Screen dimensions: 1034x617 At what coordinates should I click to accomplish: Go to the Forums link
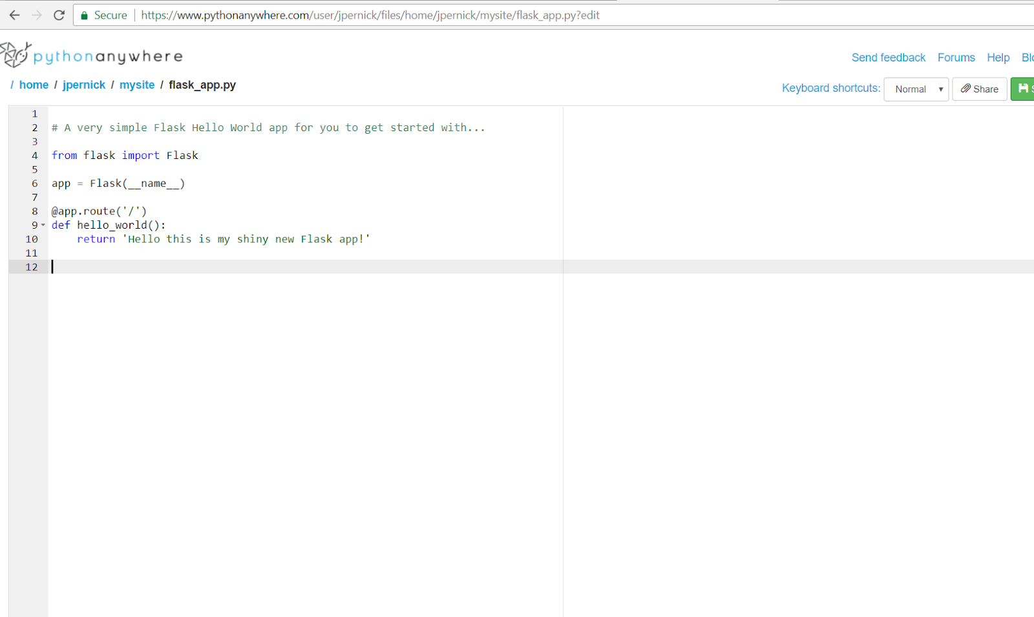click(x=956, y=58)
